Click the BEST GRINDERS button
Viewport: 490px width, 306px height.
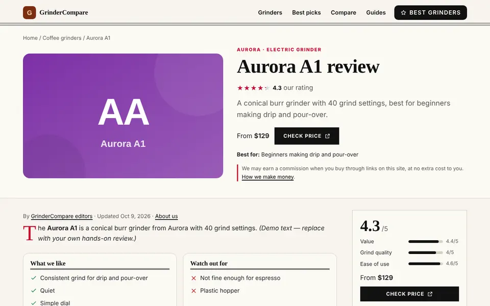click(x=430, y=12)
